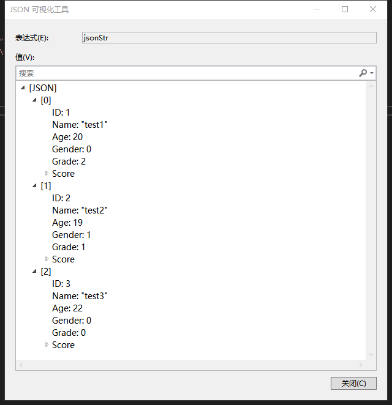This screenshot has height=405, width=392.
Task: Select the row Name: "test2"
Action: [x=80, y=210]
